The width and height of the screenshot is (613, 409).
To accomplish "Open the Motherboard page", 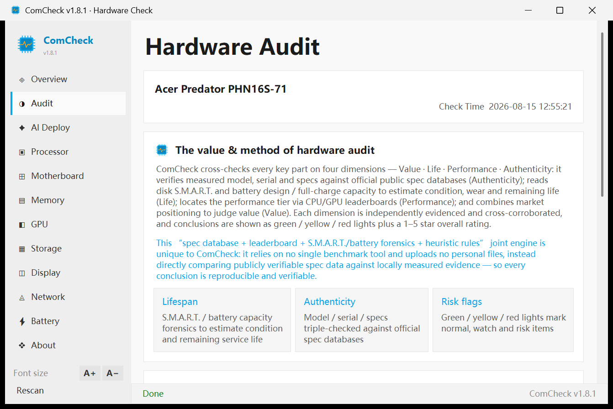I will pyautogui.click(x=68, y=176).
